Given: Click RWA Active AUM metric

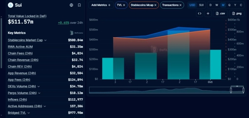Looking at the screenshot, I should (20, 47).
